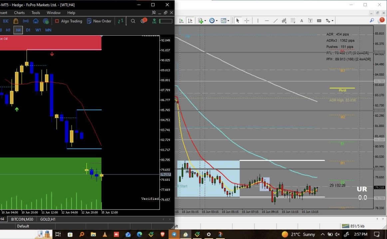Select the crosshair tool
This screenshot has height=239, width=387.
(x=246, y=21)
